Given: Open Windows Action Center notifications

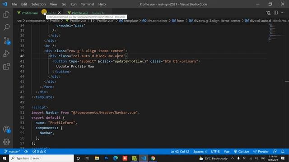Looking at the screenshot, I should tap(283, 158).
